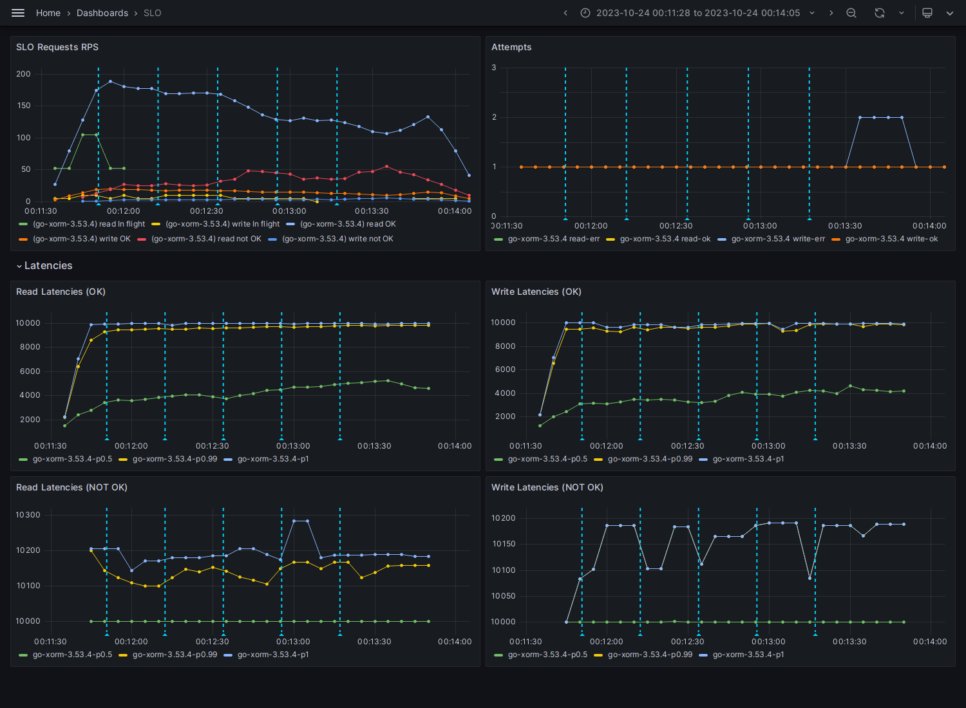Click p0.5 legend in Write Latencies (NOT OK)

[x=547, y=655]
